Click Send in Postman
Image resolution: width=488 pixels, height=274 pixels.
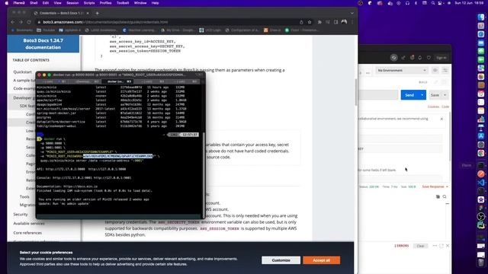(x=409, y=95)
